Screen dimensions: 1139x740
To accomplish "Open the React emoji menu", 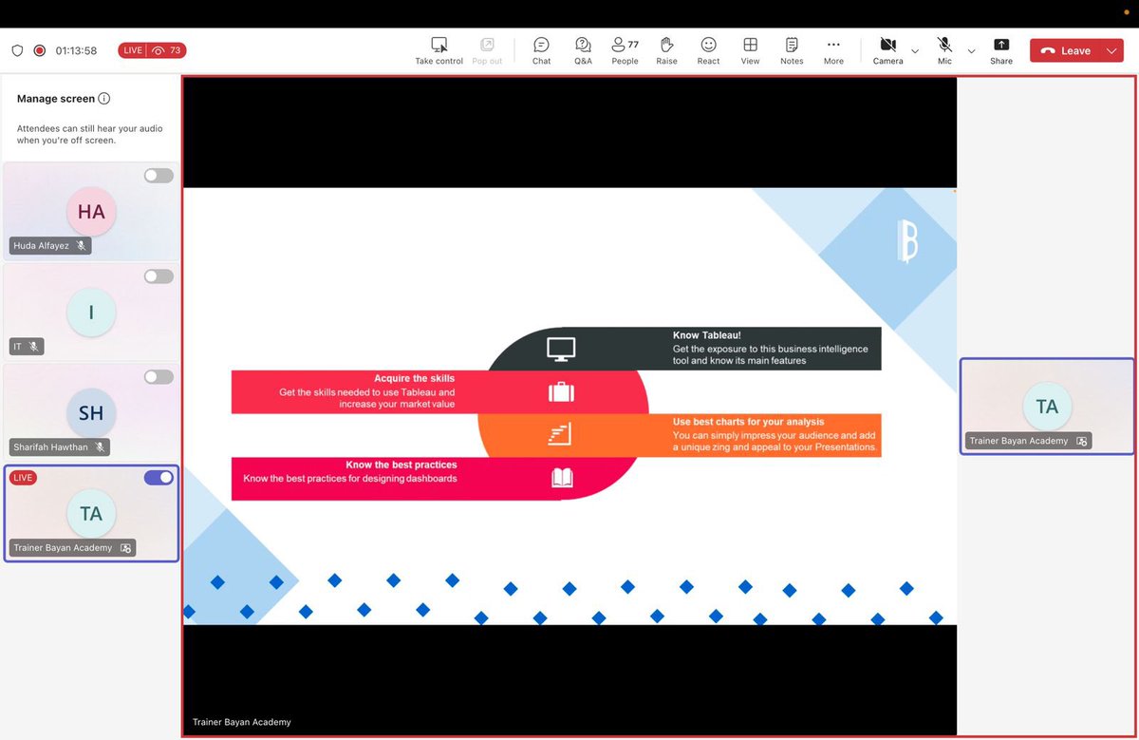I will pos(708,51).
